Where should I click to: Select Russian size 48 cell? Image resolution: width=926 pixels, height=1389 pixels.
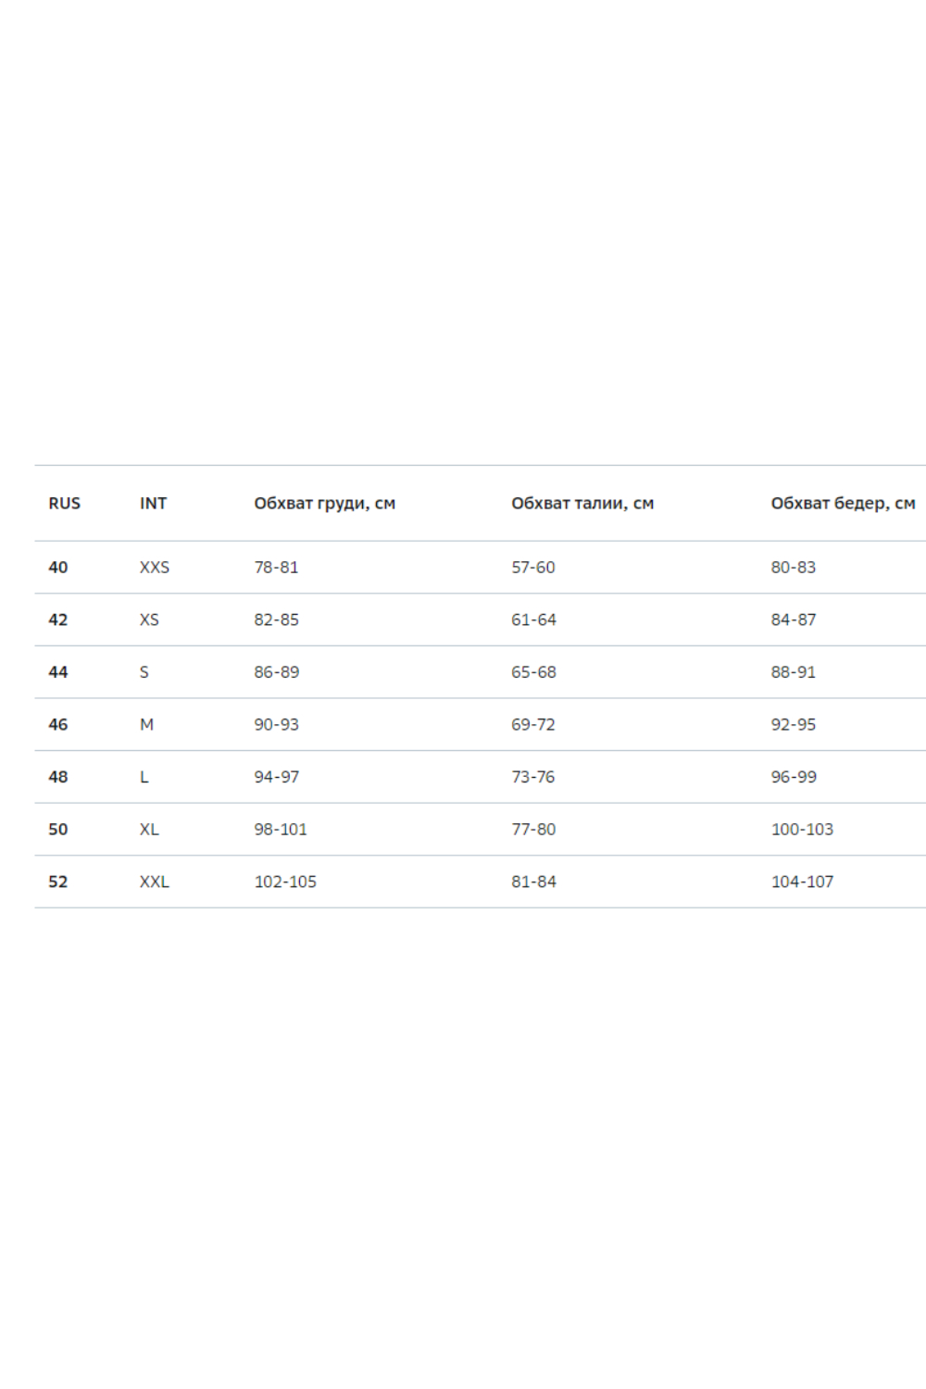coord(58,778)
